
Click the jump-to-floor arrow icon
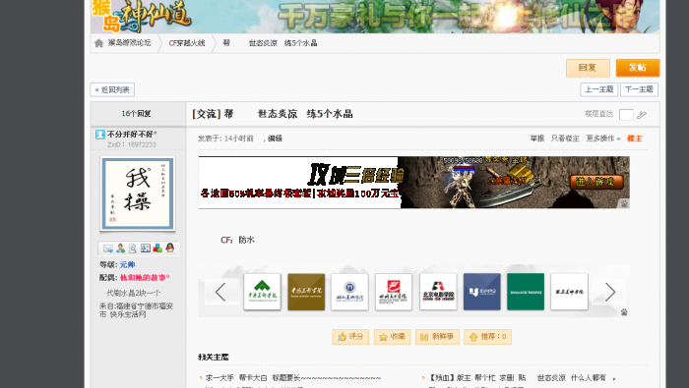(642, 115)
